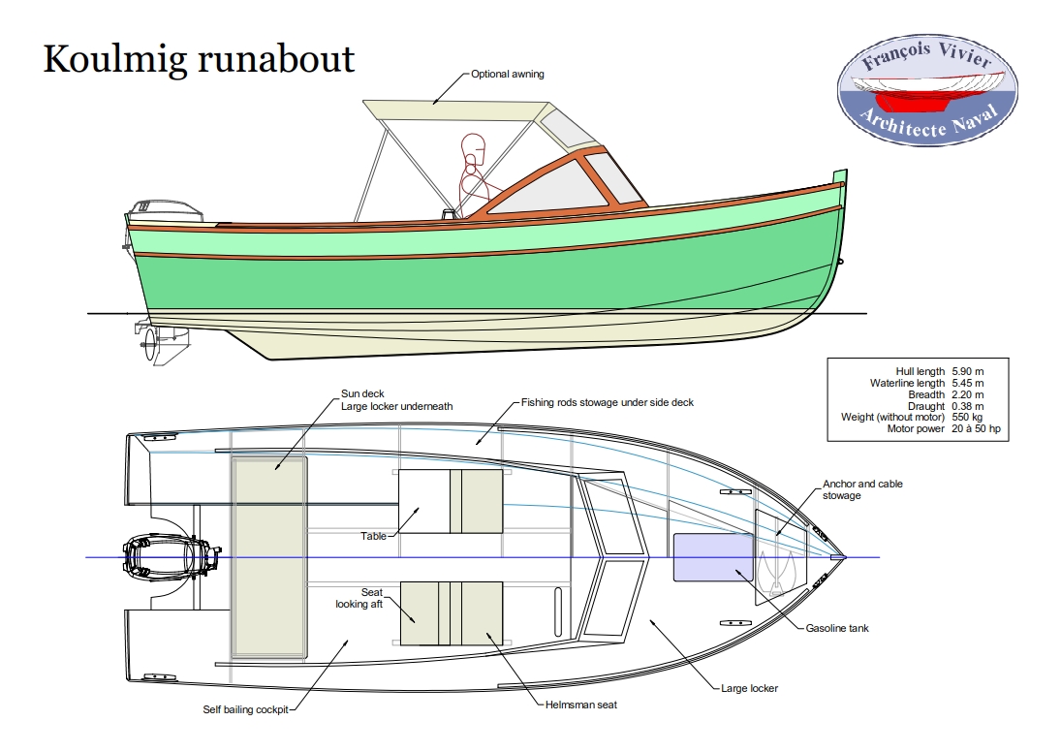Screen dimensions: 1061x752
Task: Click the blue gasoline tank rectangle
Action: coord(713,557)
